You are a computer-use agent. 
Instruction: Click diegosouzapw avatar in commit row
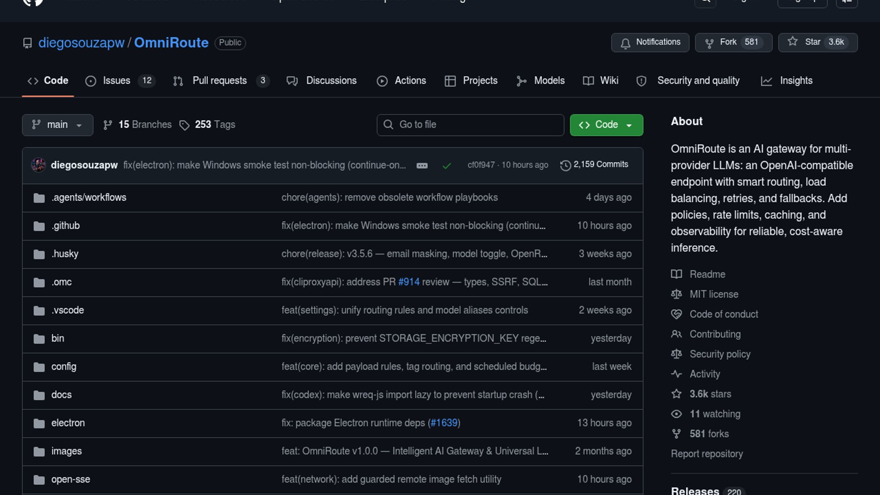pyautogui.click(x=38, y=165)
